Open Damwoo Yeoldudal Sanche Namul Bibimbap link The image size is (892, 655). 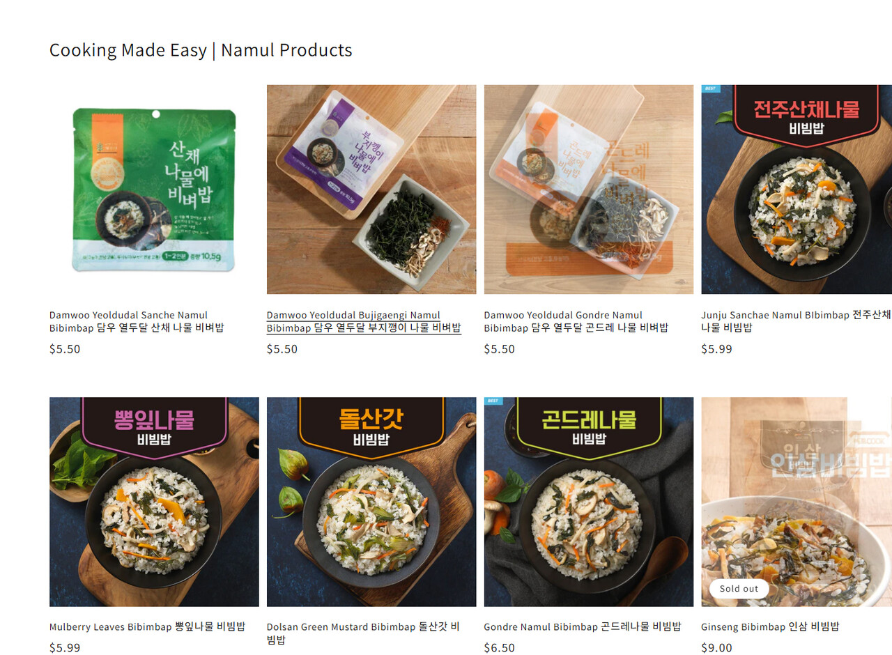coord(137,321)
